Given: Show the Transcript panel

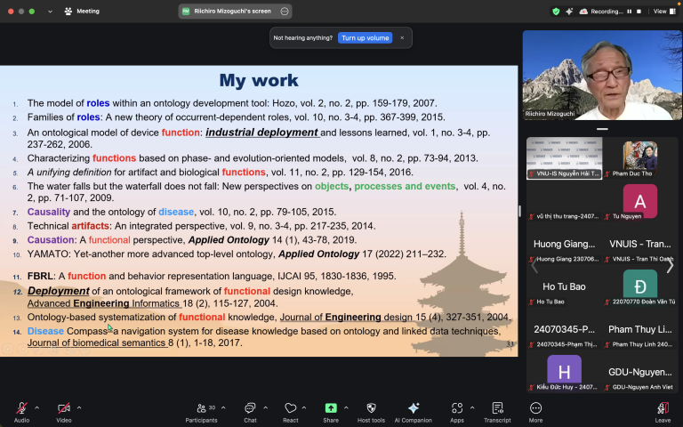Looking at the screenshot, I should click(x=497, y=408).
